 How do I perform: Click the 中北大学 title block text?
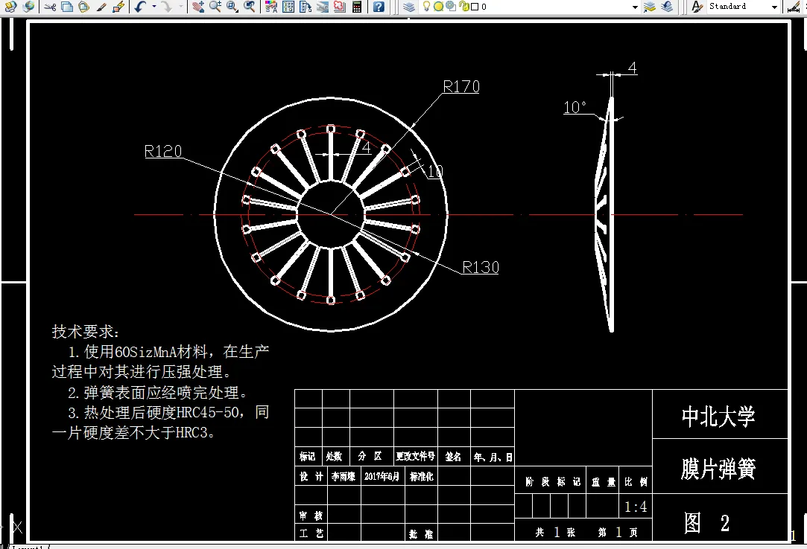coord(718,417)
